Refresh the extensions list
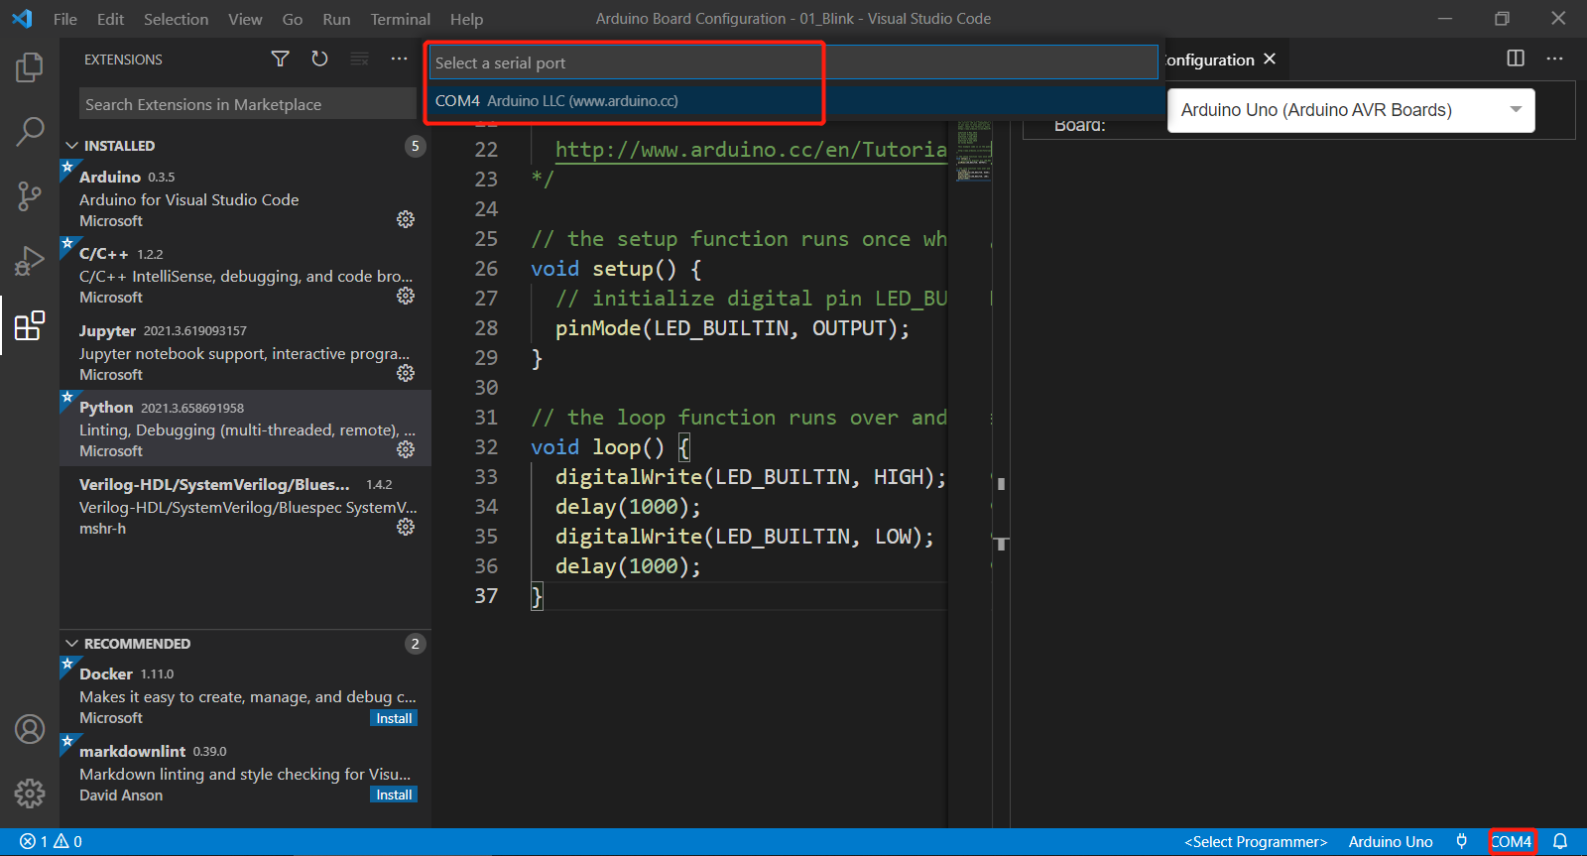 (319, 60)
